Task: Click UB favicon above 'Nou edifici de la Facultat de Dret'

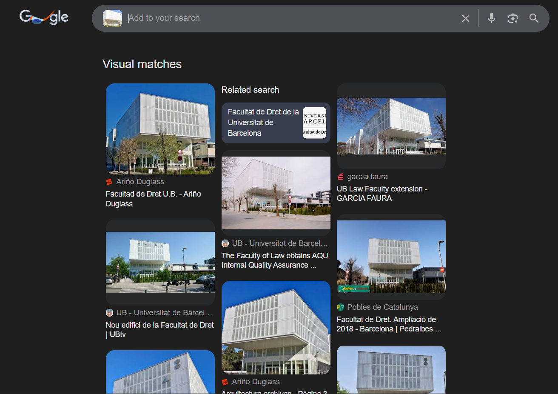Action: [x=109, y=313]
